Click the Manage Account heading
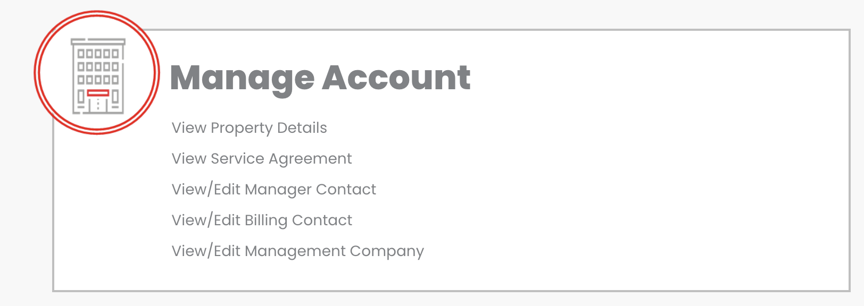The width and height of the screenshot is (864, 306). click(320, 78)
